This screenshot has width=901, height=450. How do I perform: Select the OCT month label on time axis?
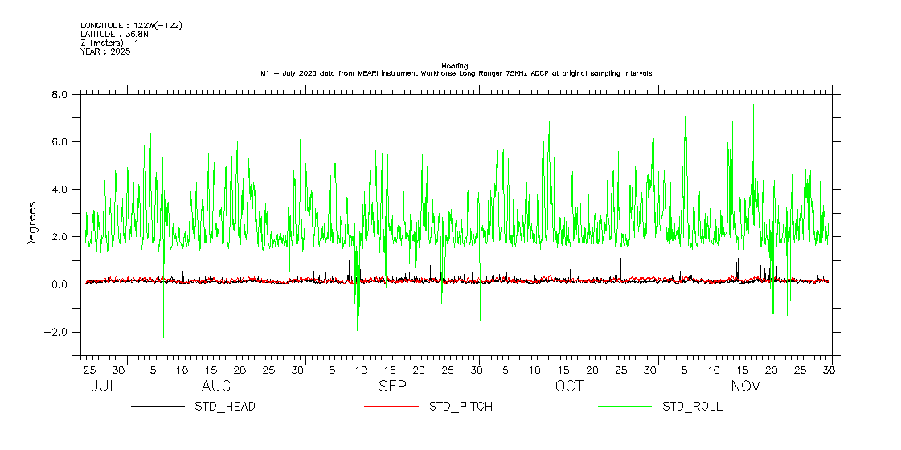click(x=569, y=387)
